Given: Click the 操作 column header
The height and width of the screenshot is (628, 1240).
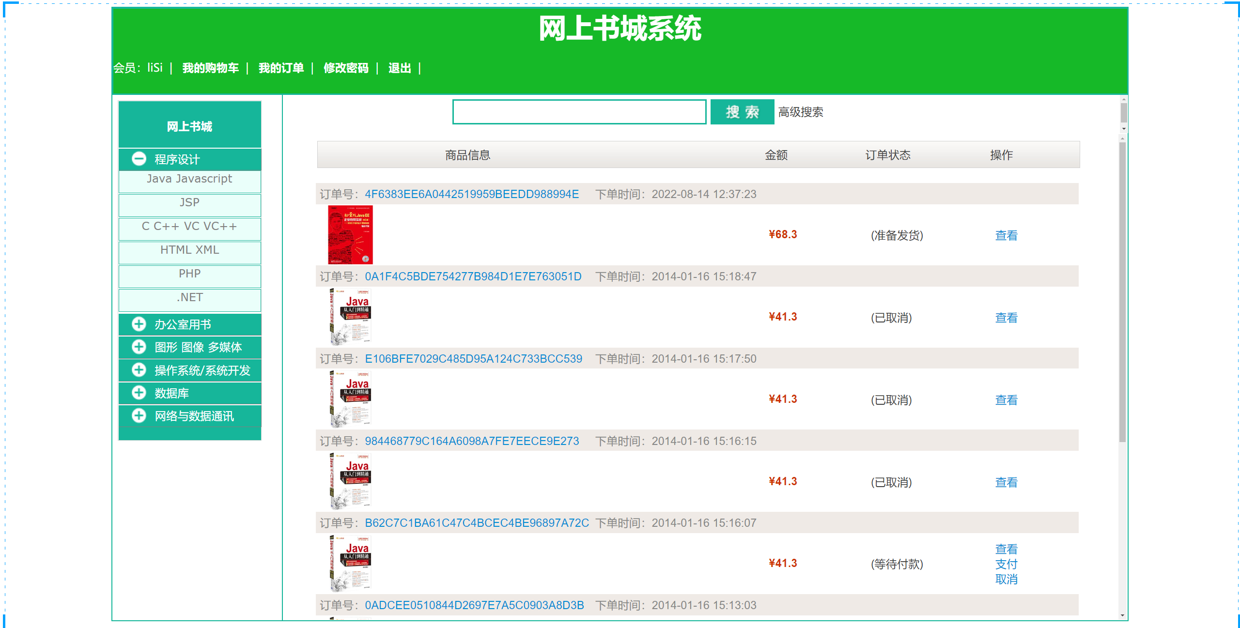Looking at the screenshot, I should (1001, 155).
